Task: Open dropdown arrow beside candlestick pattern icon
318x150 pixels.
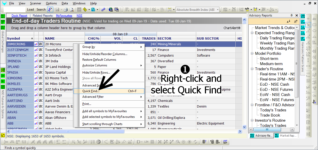Action: 251,10
